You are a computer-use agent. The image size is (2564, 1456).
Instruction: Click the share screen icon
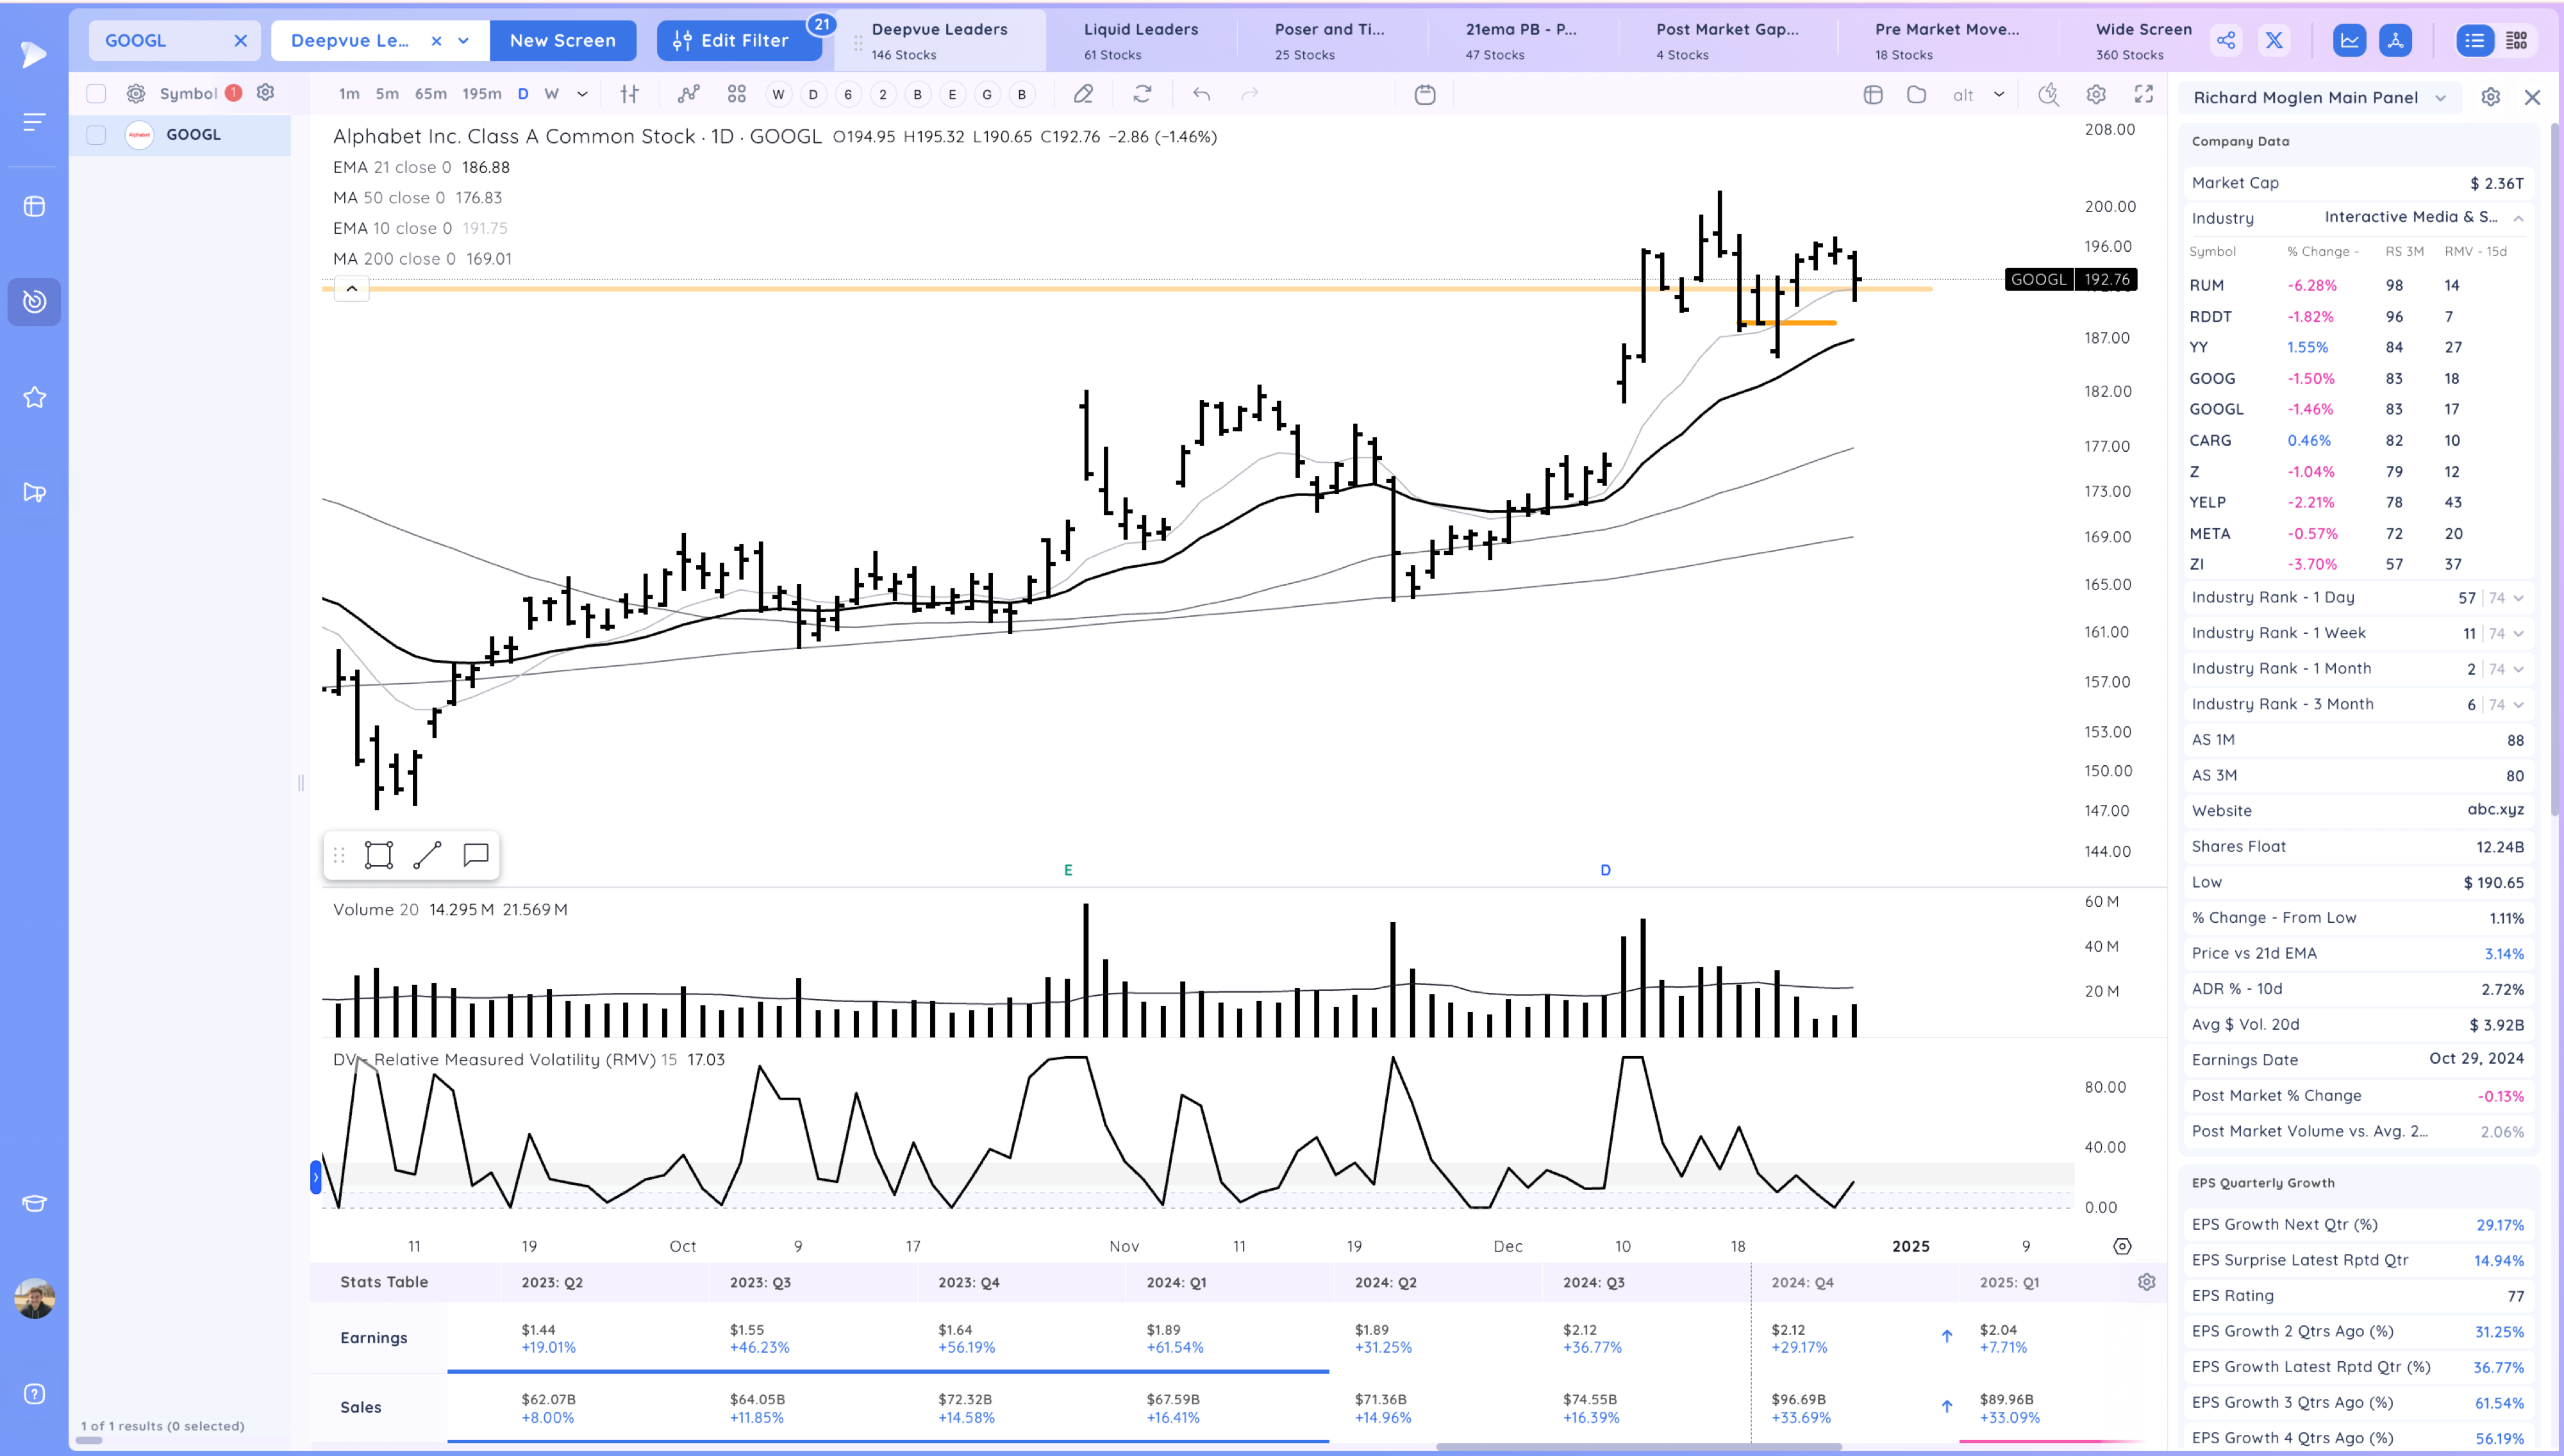point(2226,41)
